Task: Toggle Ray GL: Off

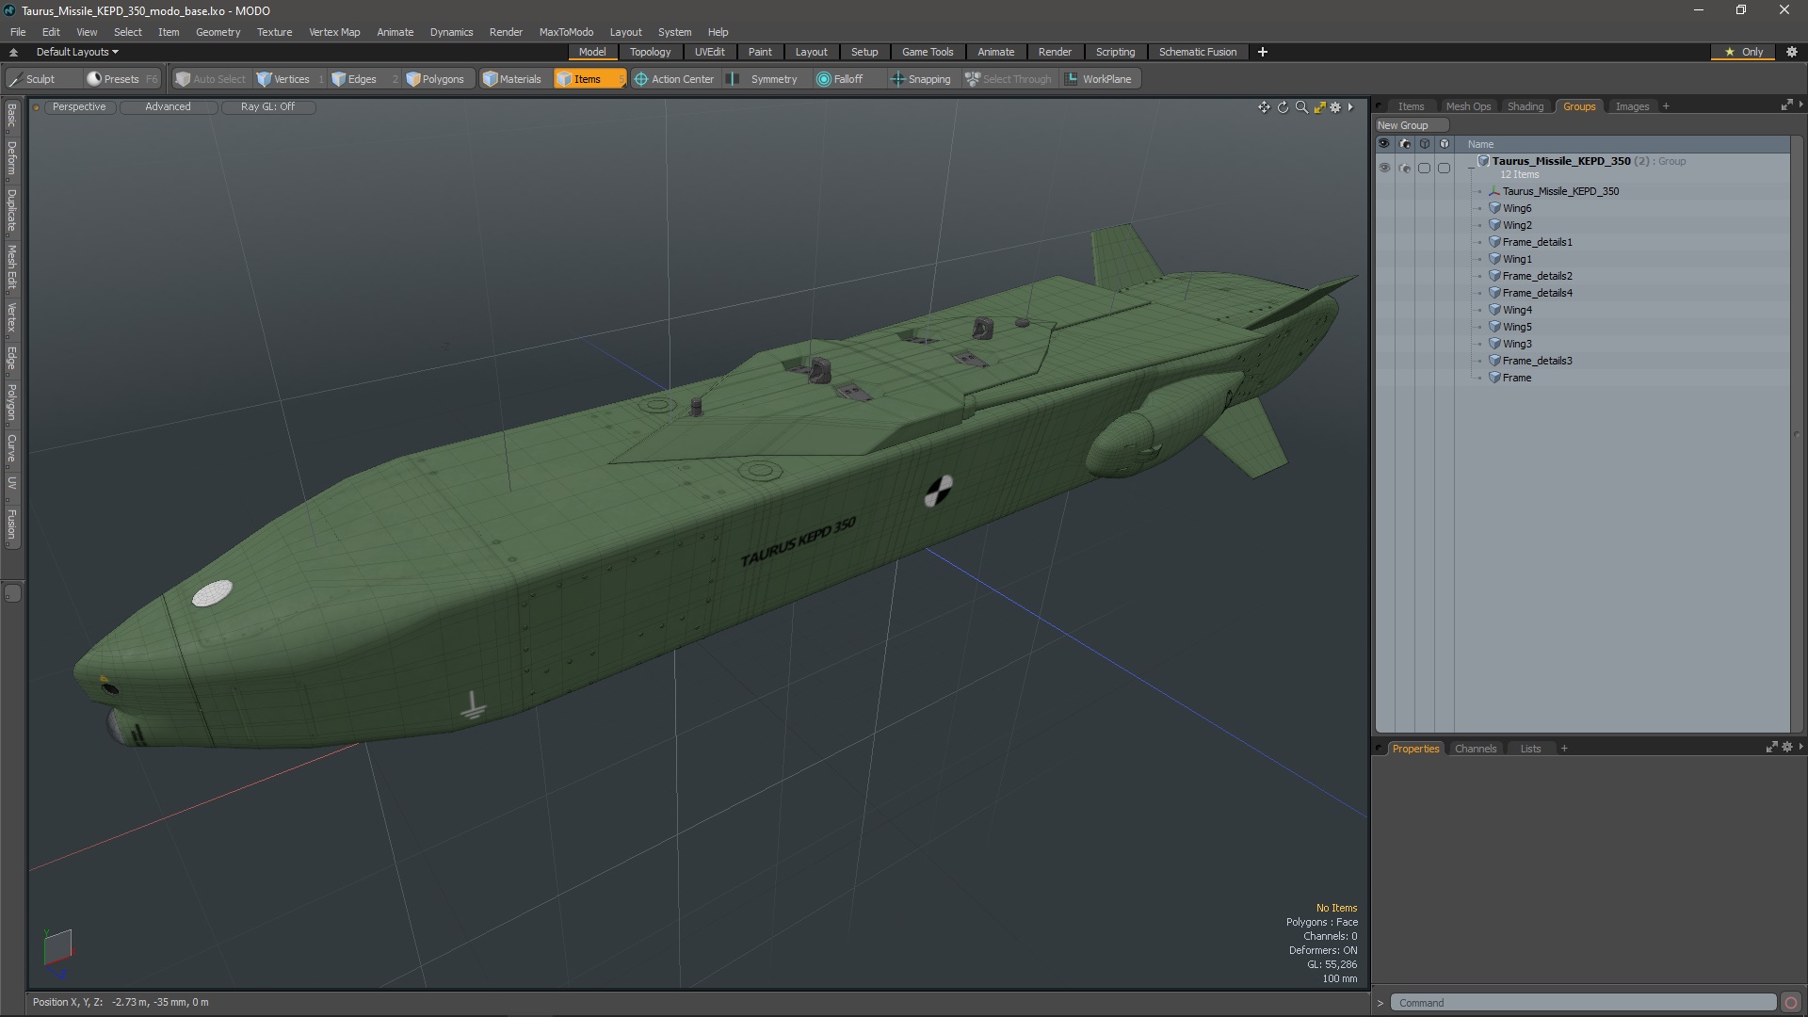Action: 267,107
